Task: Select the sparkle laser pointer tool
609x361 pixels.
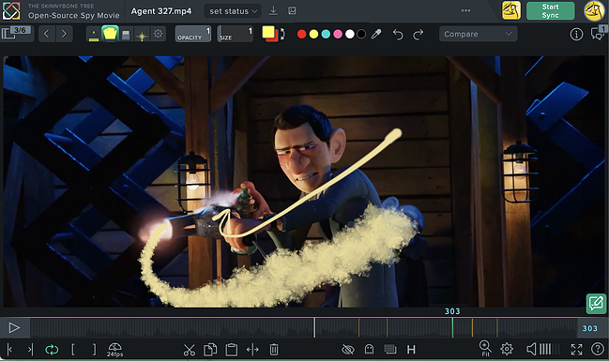Action: (142, 36)
